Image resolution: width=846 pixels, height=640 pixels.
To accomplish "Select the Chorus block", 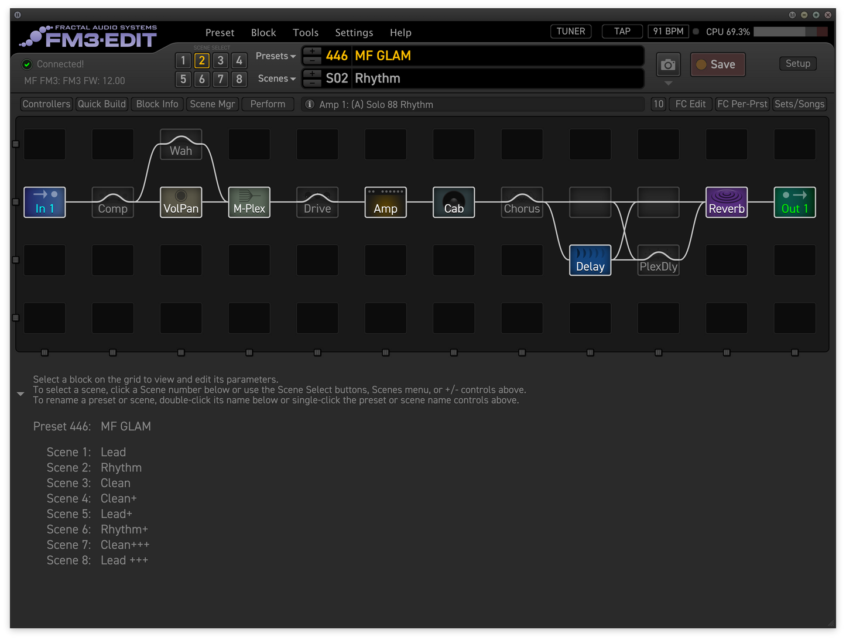I will (x=522, y=202).
